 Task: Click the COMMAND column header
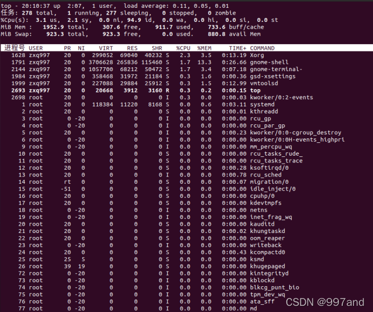coord(262,48)
